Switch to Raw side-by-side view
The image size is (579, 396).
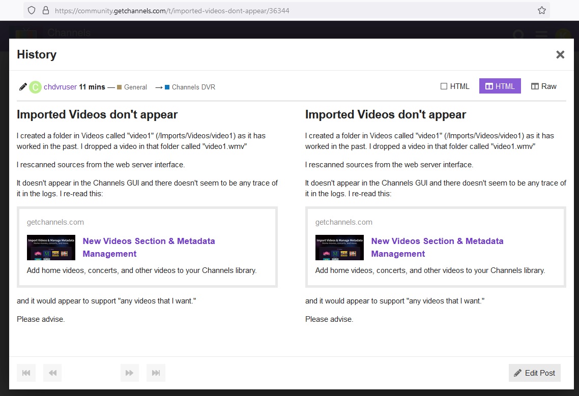(544, 86)
